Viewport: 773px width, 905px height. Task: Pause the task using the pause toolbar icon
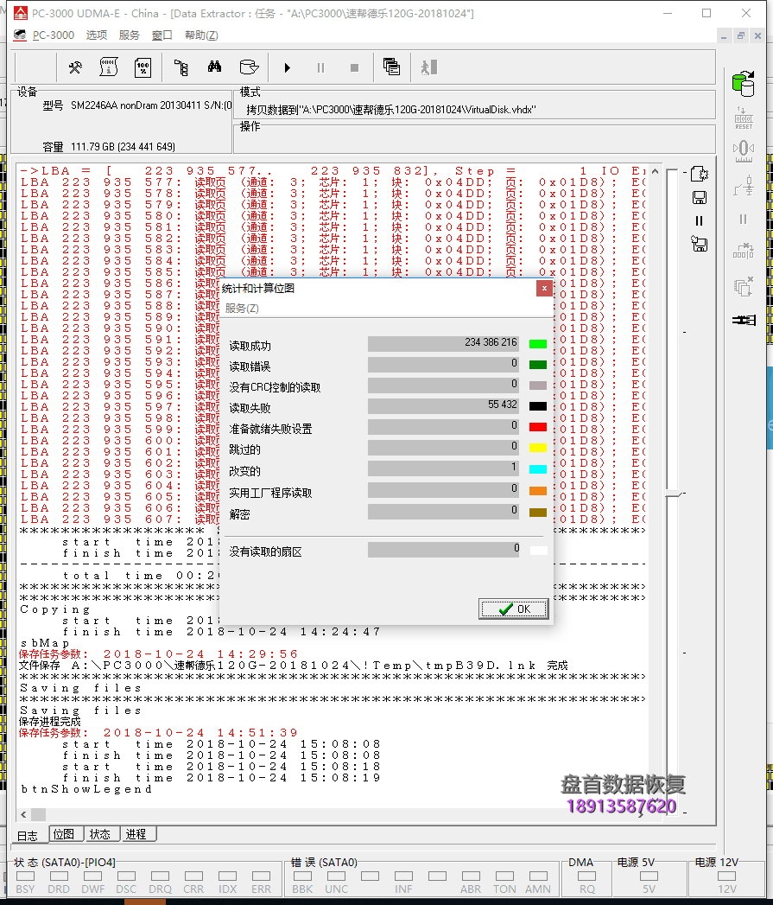click(x=320, y=67)
